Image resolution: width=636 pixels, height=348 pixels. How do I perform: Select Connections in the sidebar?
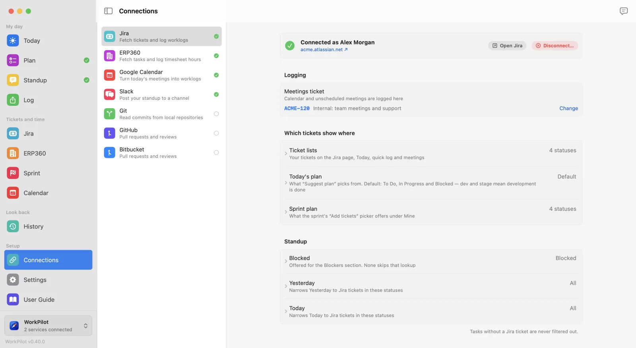click(x=48, y=260)
